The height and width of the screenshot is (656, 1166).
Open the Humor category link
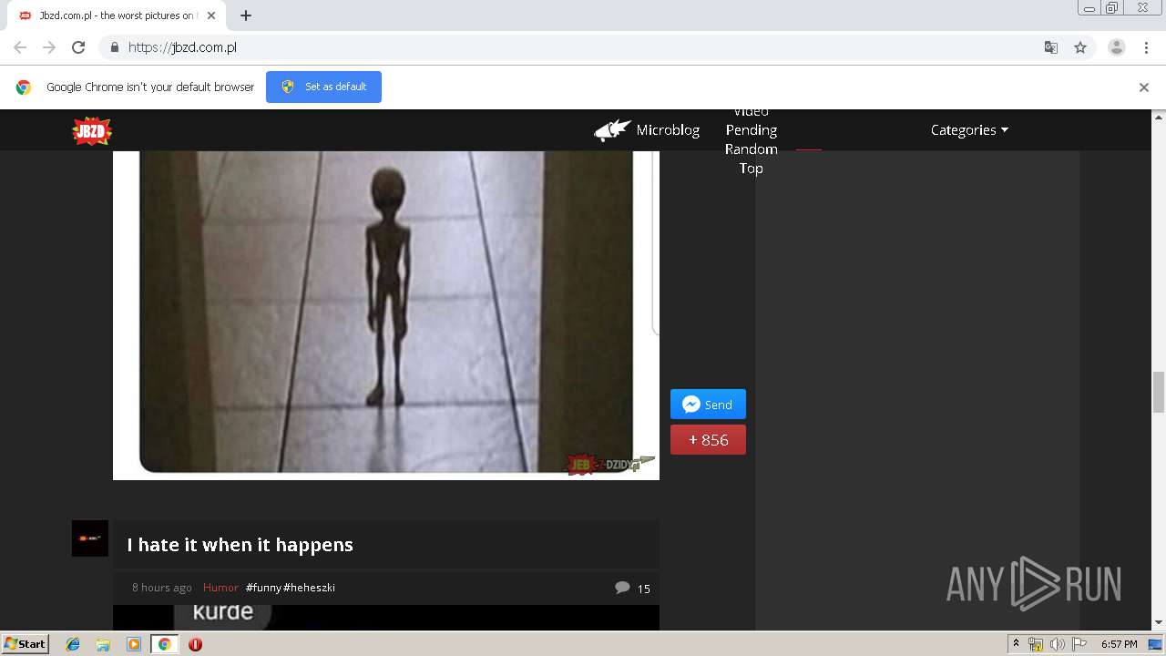click(x=220, y=588)
